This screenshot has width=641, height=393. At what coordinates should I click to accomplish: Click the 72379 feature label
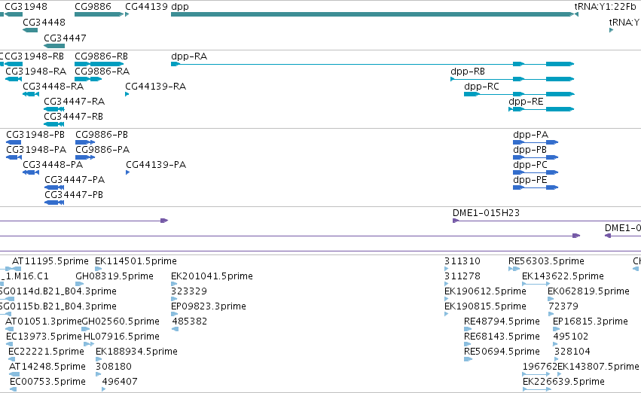[x=563, y=306]
